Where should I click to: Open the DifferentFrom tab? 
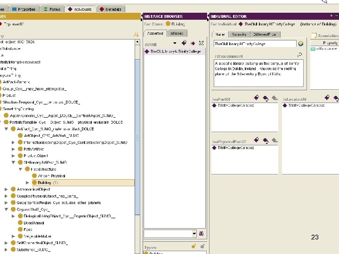265,34
